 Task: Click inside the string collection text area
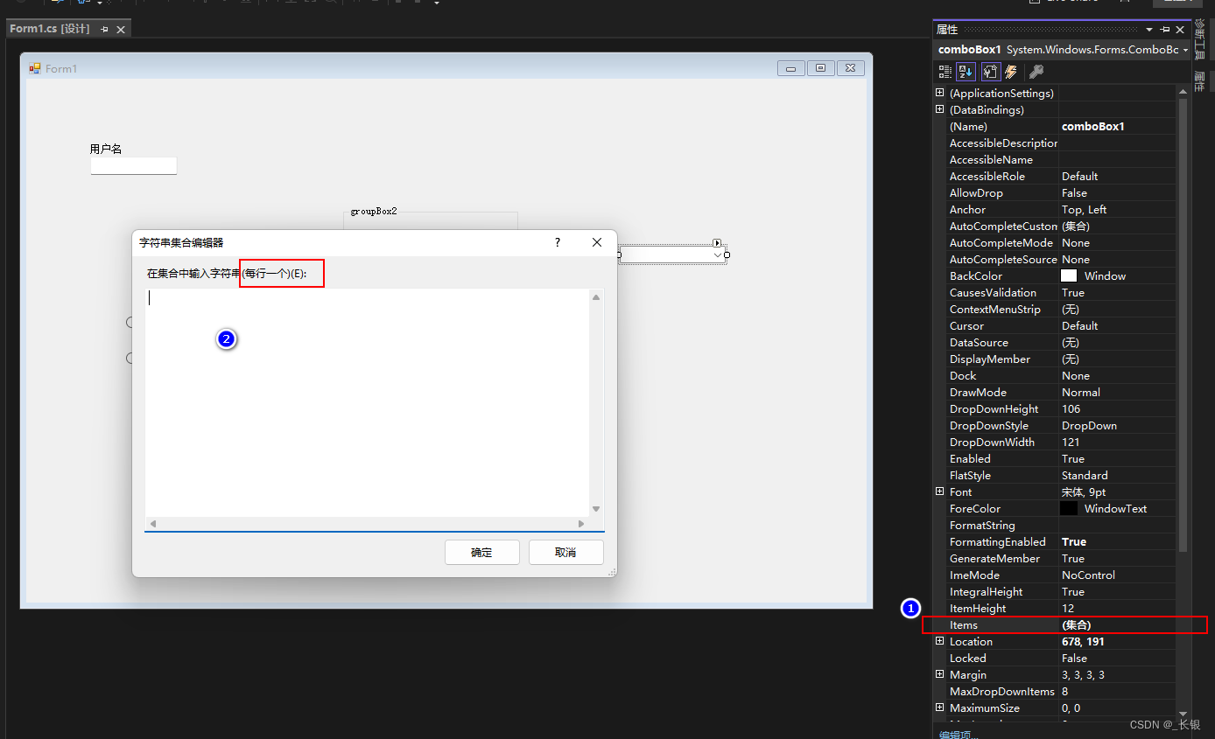[367, 402]
